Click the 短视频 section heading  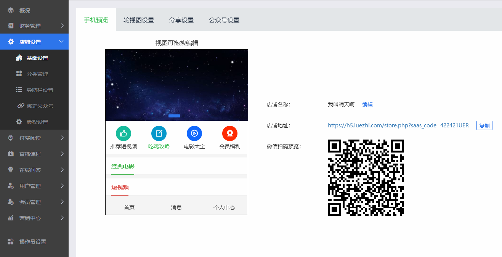pos(120,187)
